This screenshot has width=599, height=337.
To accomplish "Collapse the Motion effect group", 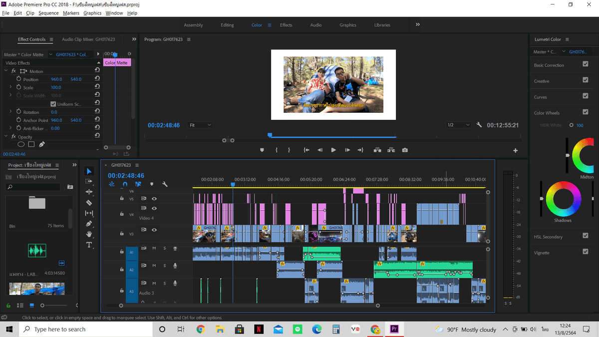I will (6, 71).
